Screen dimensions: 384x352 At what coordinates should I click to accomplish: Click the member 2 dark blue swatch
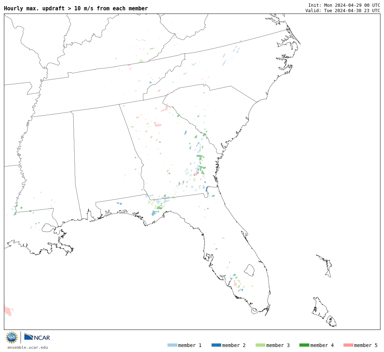coord(216,345)
